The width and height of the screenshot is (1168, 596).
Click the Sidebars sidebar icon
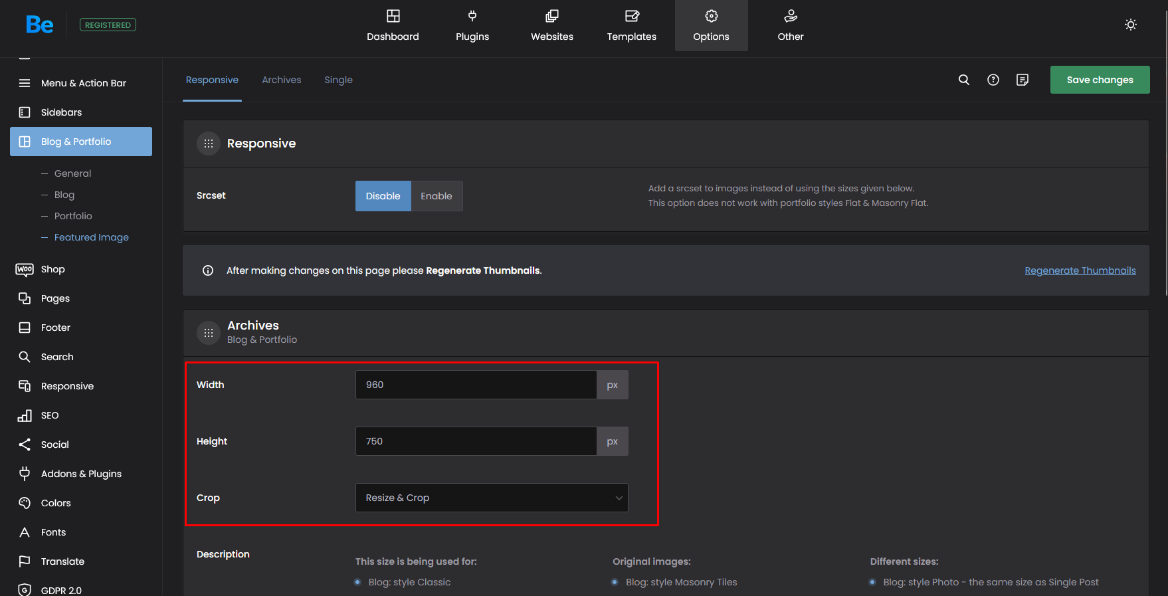25,112
